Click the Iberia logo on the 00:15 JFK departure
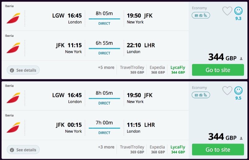The width and height of the screenshot is (249, 160). tap(13, 128)
